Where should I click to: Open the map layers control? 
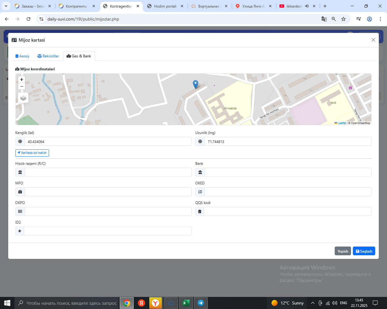23,98
